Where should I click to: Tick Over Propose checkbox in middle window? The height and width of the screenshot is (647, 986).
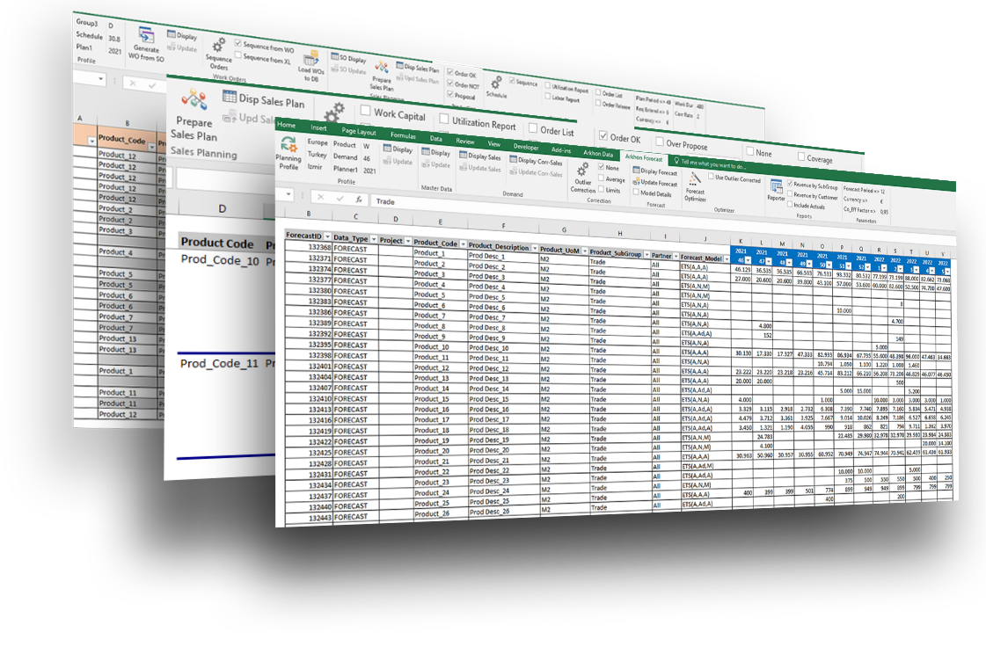(x=660, y=142)
